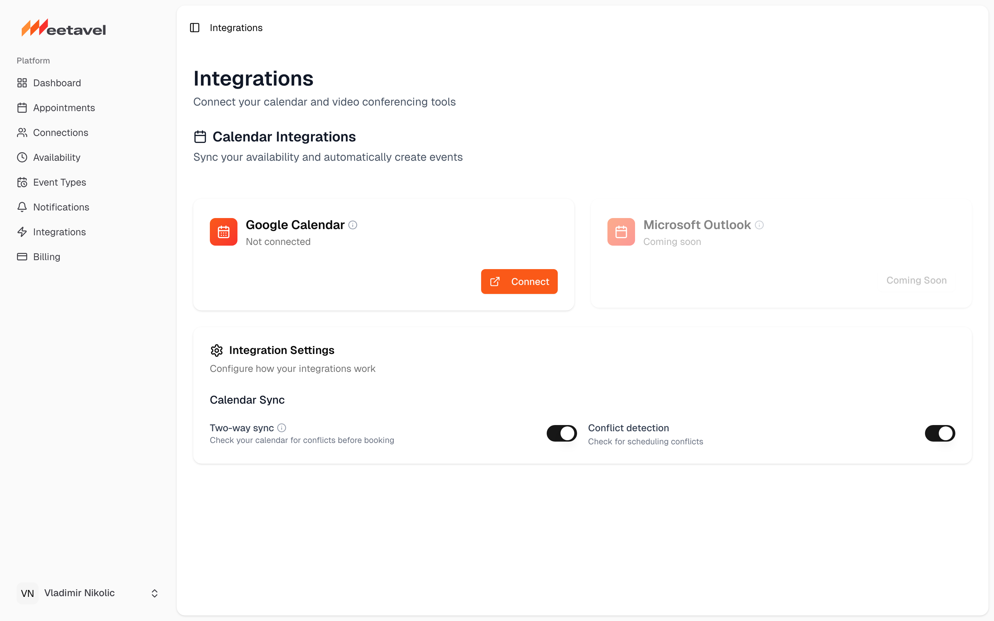The image size is (994, 621).
Task: Select the Event Types calendar-gear icon
Action: coord(22,182)
